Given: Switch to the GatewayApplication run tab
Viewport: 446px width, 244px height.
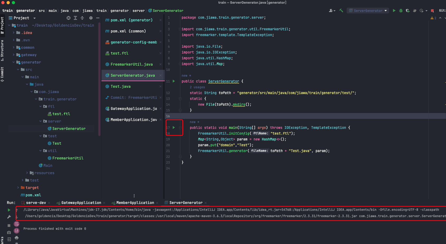Looking at the screenshot, I should pyautogui.click(x=81, y=203).
